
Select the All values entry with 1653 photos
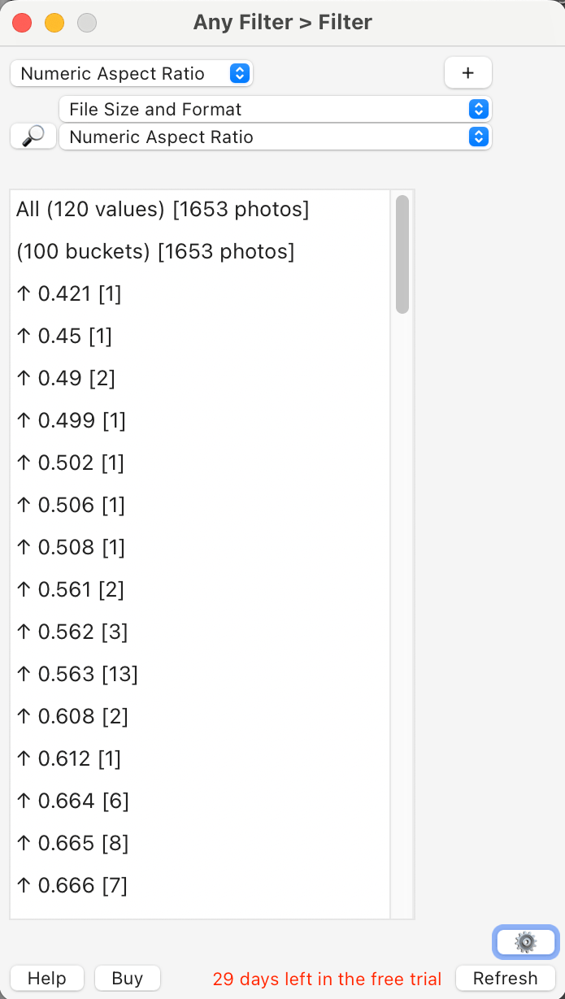(x=162, y=209)
